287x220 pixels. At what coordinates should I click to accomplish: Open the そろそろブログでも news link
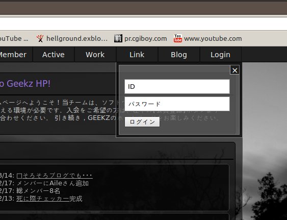[55, 176]
